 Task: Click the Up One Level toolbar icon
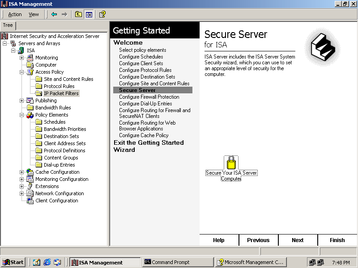78,14
